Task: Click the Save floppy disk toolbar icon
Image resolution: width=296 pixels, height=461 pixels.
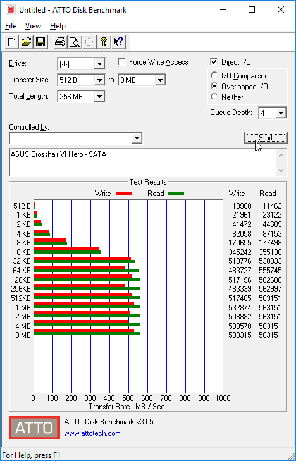Action: [x=40, y=42]
